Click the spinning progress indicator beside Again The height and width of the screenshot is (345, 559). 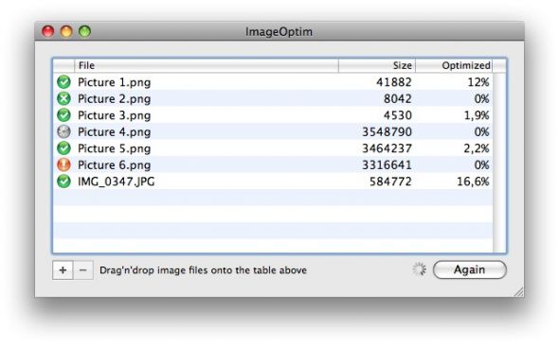419,269
